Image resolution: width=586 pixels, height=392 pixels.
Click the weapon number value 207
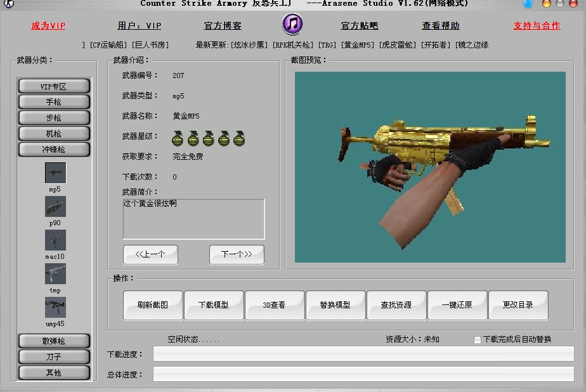tap(178, 75)
